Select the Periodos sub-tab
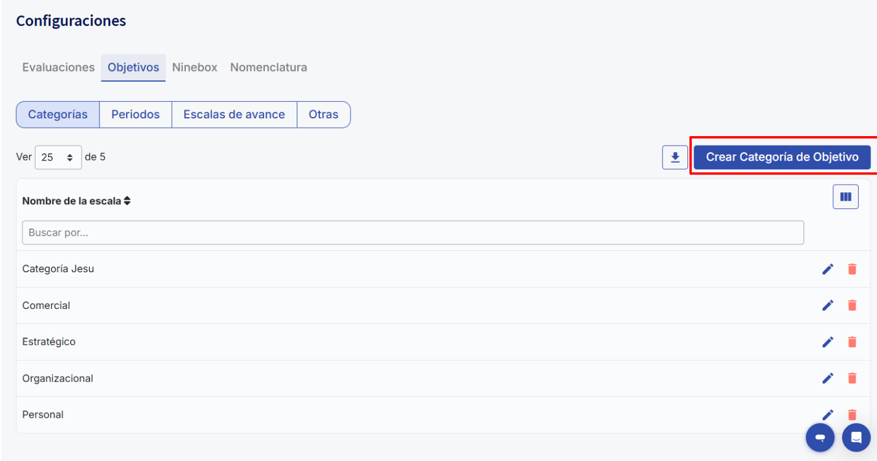The image size is (877, 461). (136, 115)
